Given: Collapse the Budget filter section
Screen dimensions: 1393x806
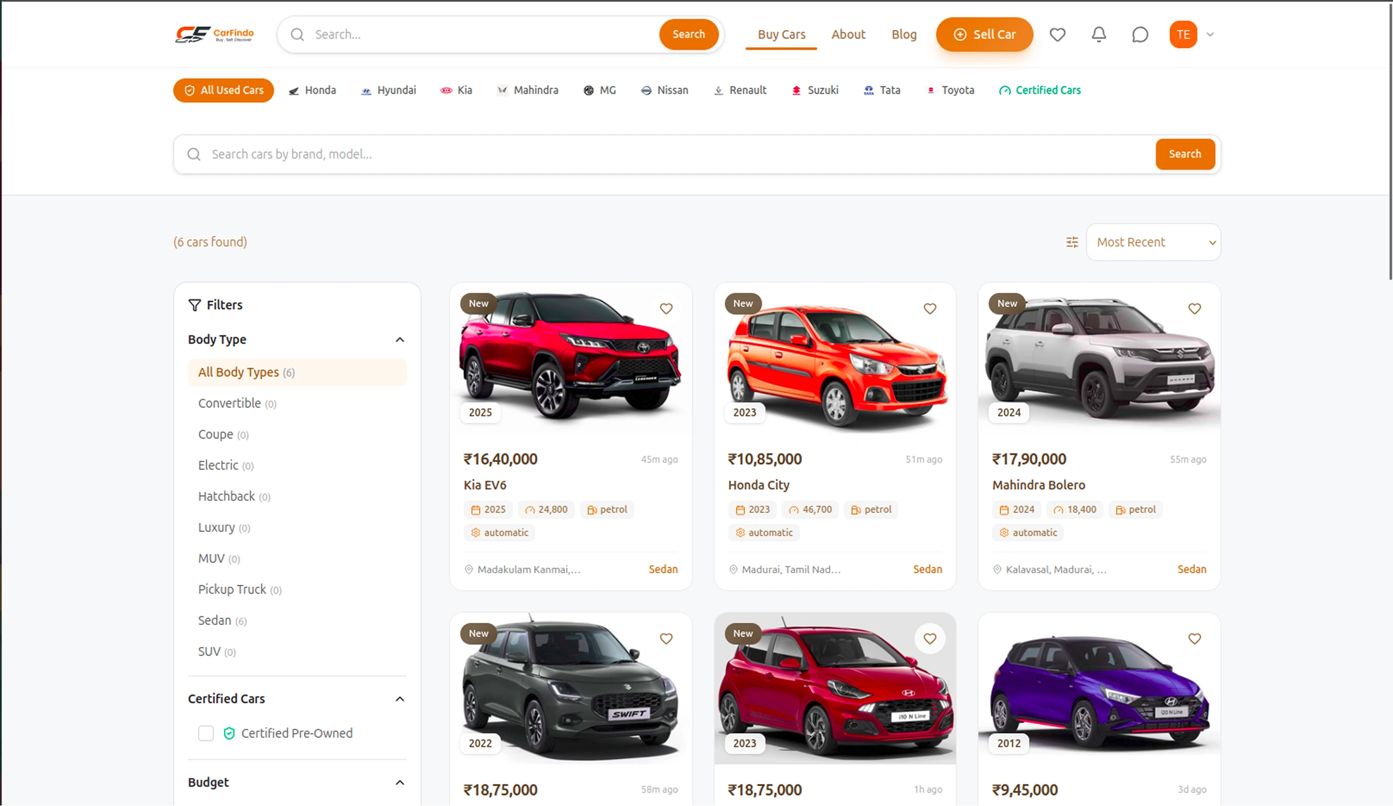Looking at the screenshot, I should (400, 782).
